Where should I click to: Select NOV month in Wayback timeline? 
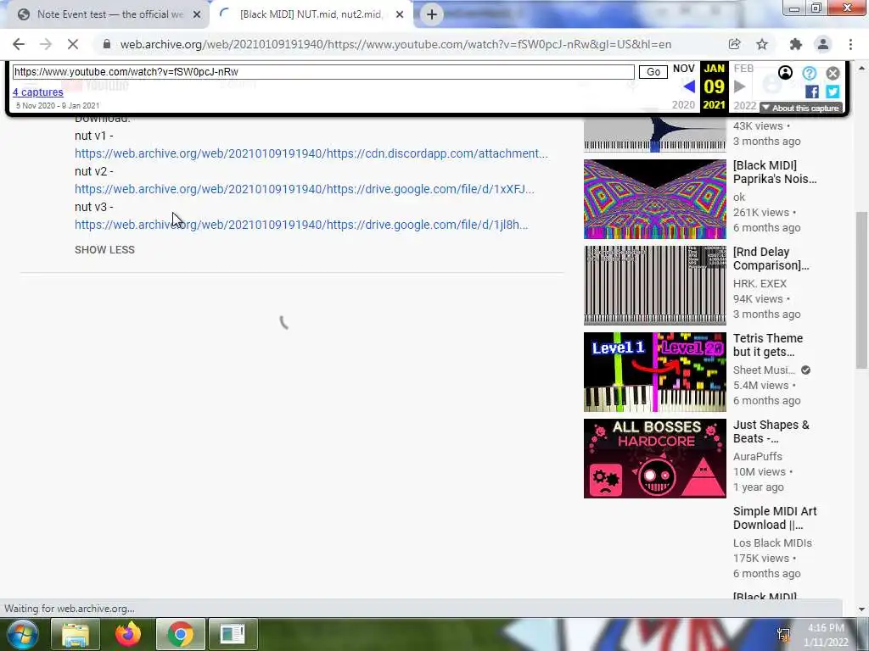683,69
